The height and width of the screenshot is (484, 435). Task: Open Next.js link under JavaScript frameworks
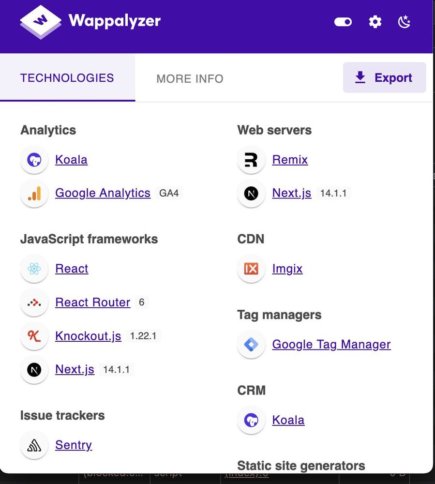point(75,369)
